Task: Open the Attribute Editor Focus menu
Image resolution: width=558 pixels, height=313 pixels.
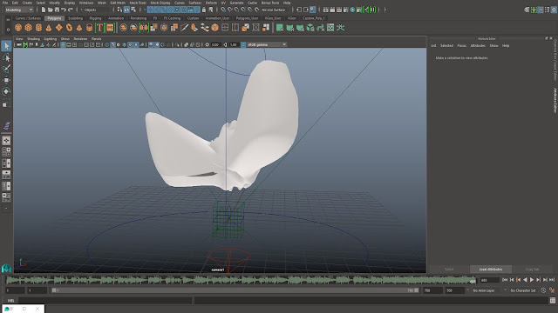Action: (x=461, y=46)
